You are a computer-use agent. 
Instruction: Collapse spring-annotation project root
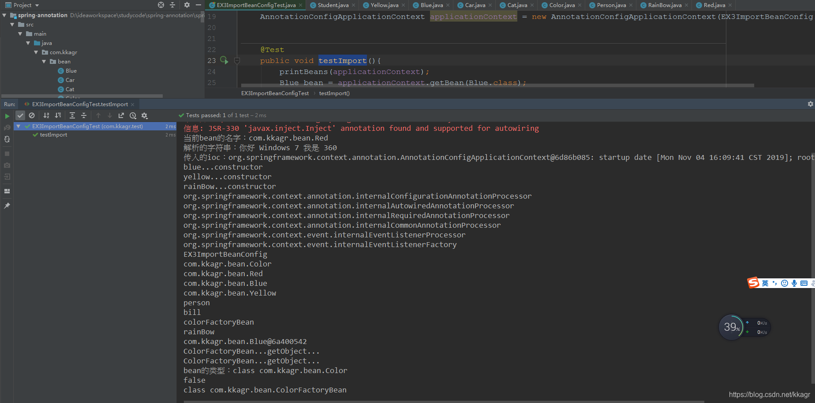(x=4, y=15)
